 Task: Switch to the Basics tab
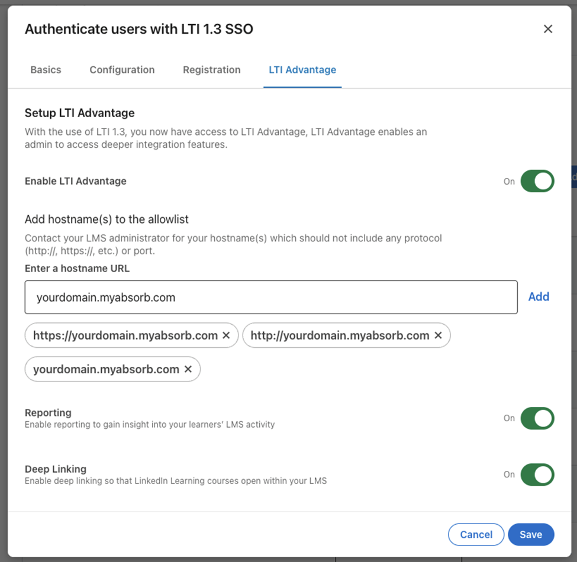[46, 70]
